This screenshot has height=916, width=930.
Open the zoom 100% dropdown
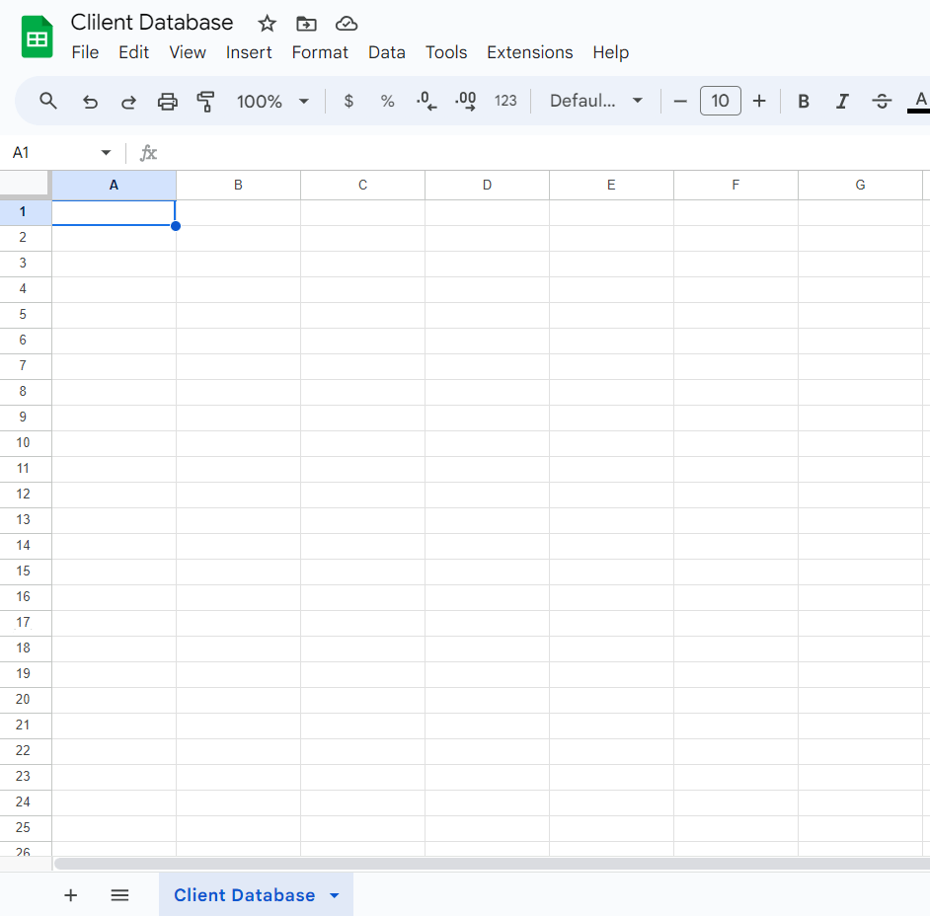coord(272,102)
